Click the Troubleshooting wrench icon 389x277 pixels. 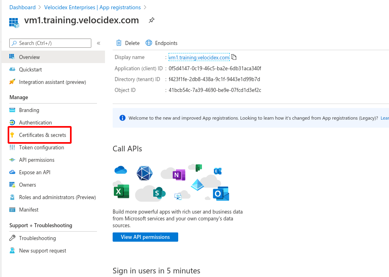(12, 238)
